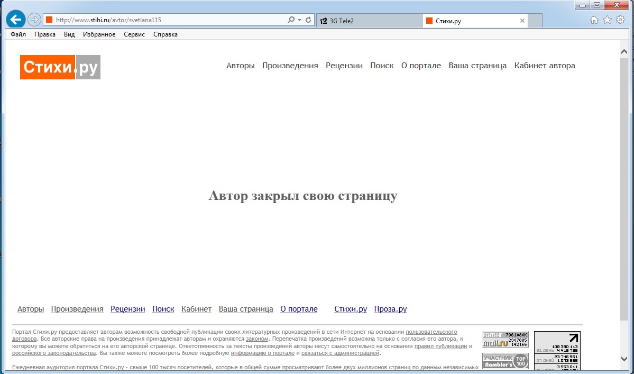The height and width of the screenshot is (374, 634).
Task: Click Авторы in the top navigation
Action: click(240, 66)
